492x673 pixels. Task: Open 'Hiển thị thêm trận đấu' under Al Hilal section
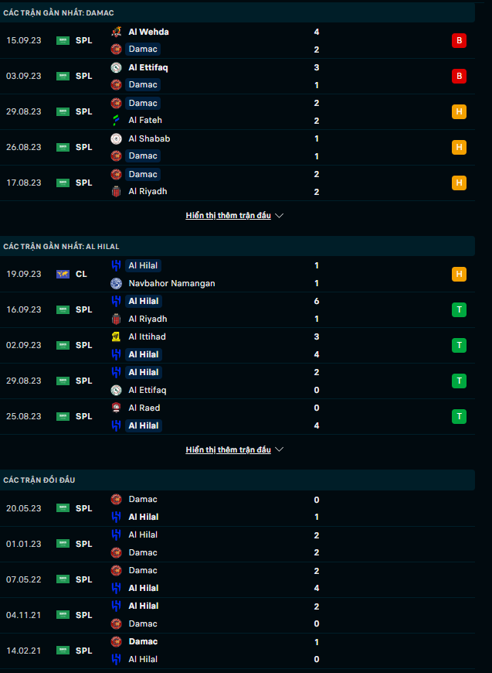[x=228, y=449]
